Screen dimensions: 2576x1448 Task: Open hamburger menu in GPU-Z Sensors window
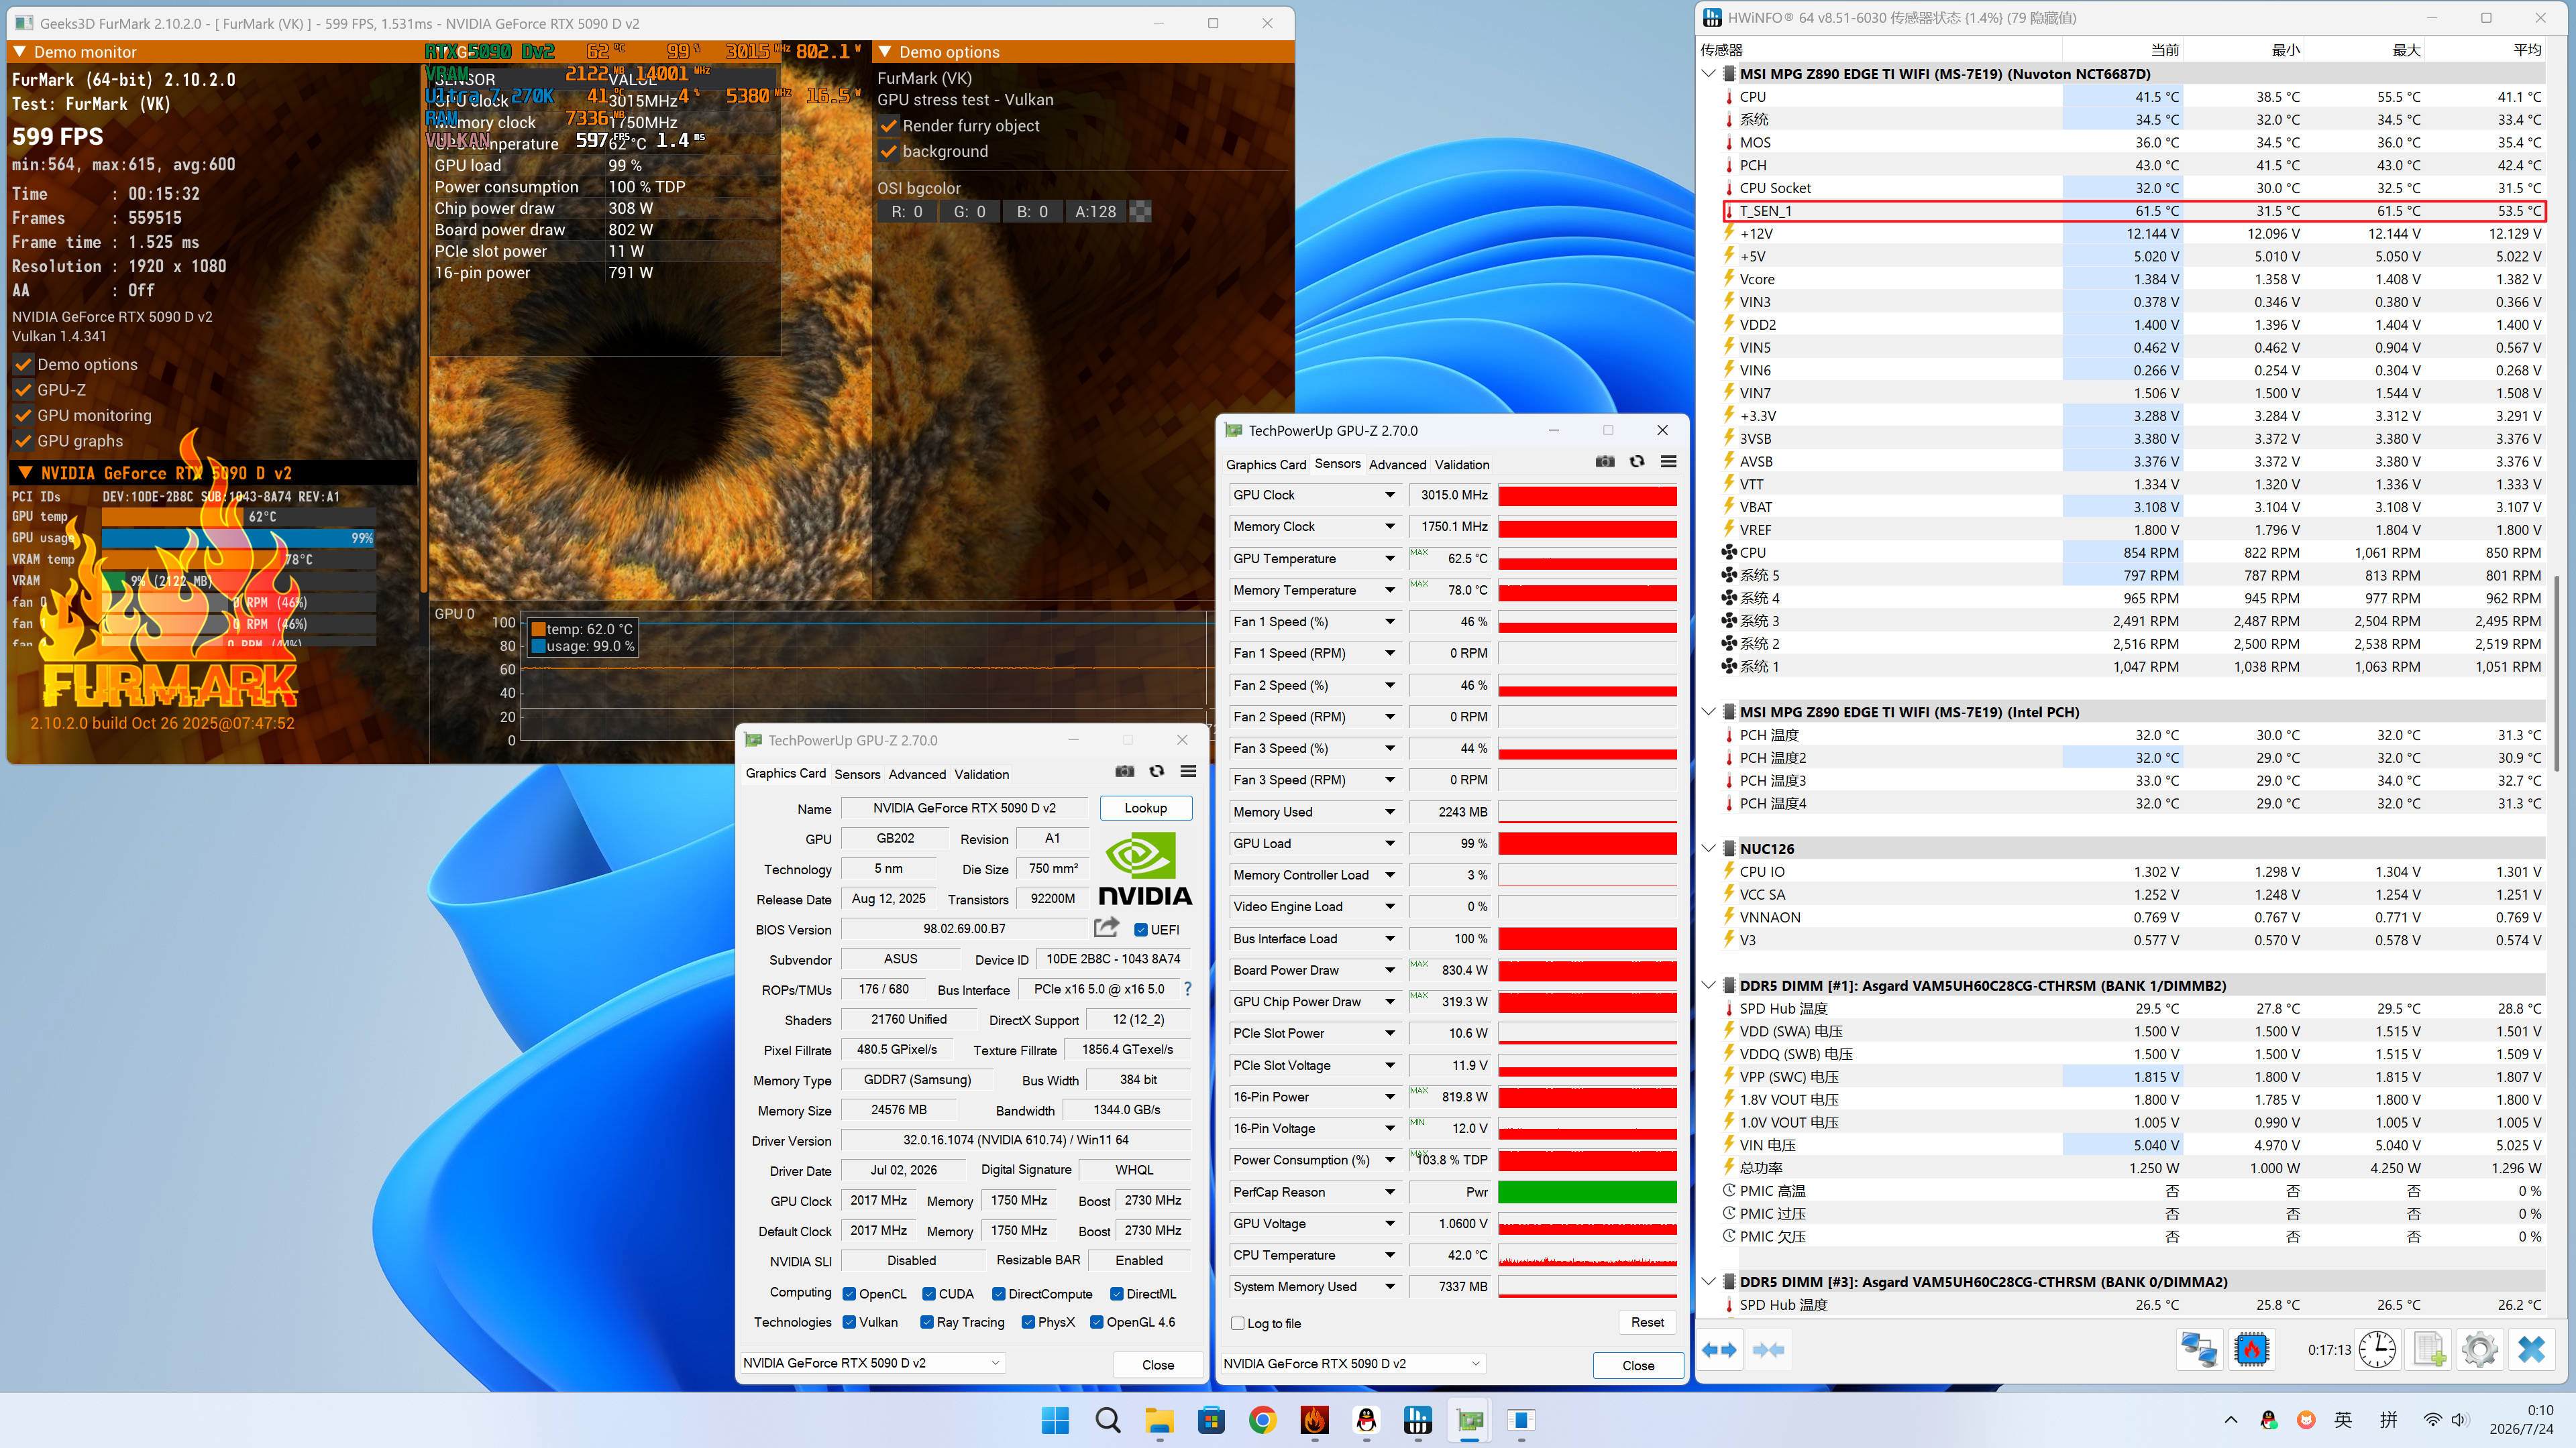pyautogui.click(x=1668, y=462)
